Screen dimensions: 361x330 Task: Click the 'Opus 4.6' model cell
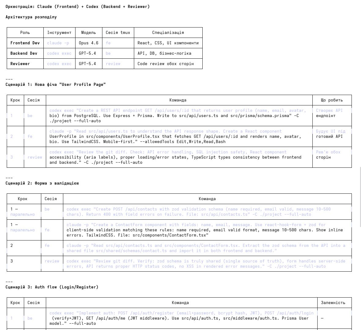88,43
